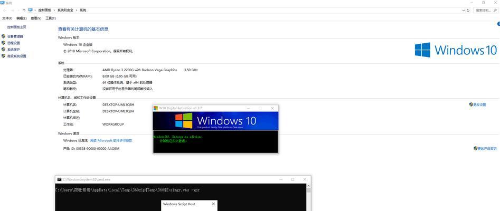Minimize the System control panel window
The height and width of the screenshot is (211, 500).
coord(471,3)
